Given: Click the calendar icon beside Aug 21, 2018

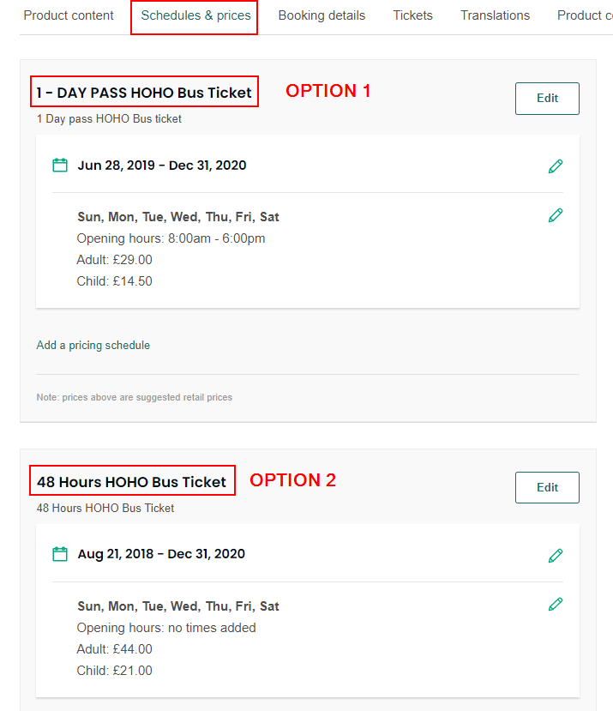Looking at the screenshot, I should coord(59,554).
